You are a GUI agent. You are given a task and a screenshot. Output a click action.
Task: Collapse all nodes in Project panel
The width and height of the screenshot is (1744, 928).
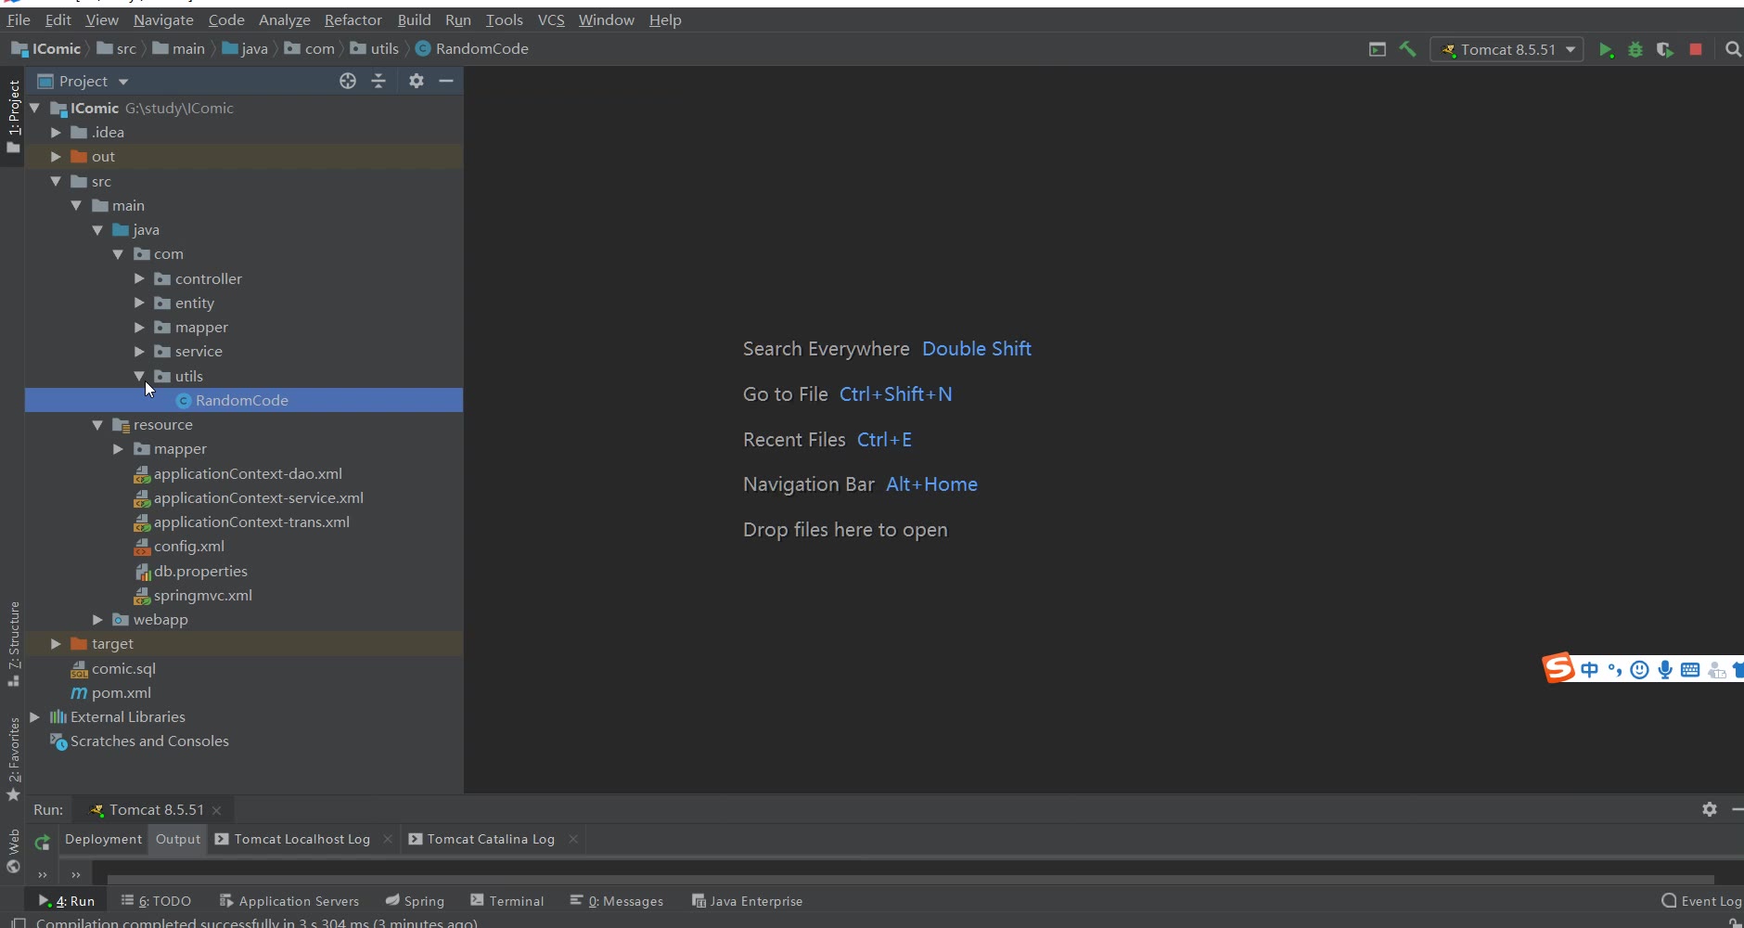click(378, 82)
